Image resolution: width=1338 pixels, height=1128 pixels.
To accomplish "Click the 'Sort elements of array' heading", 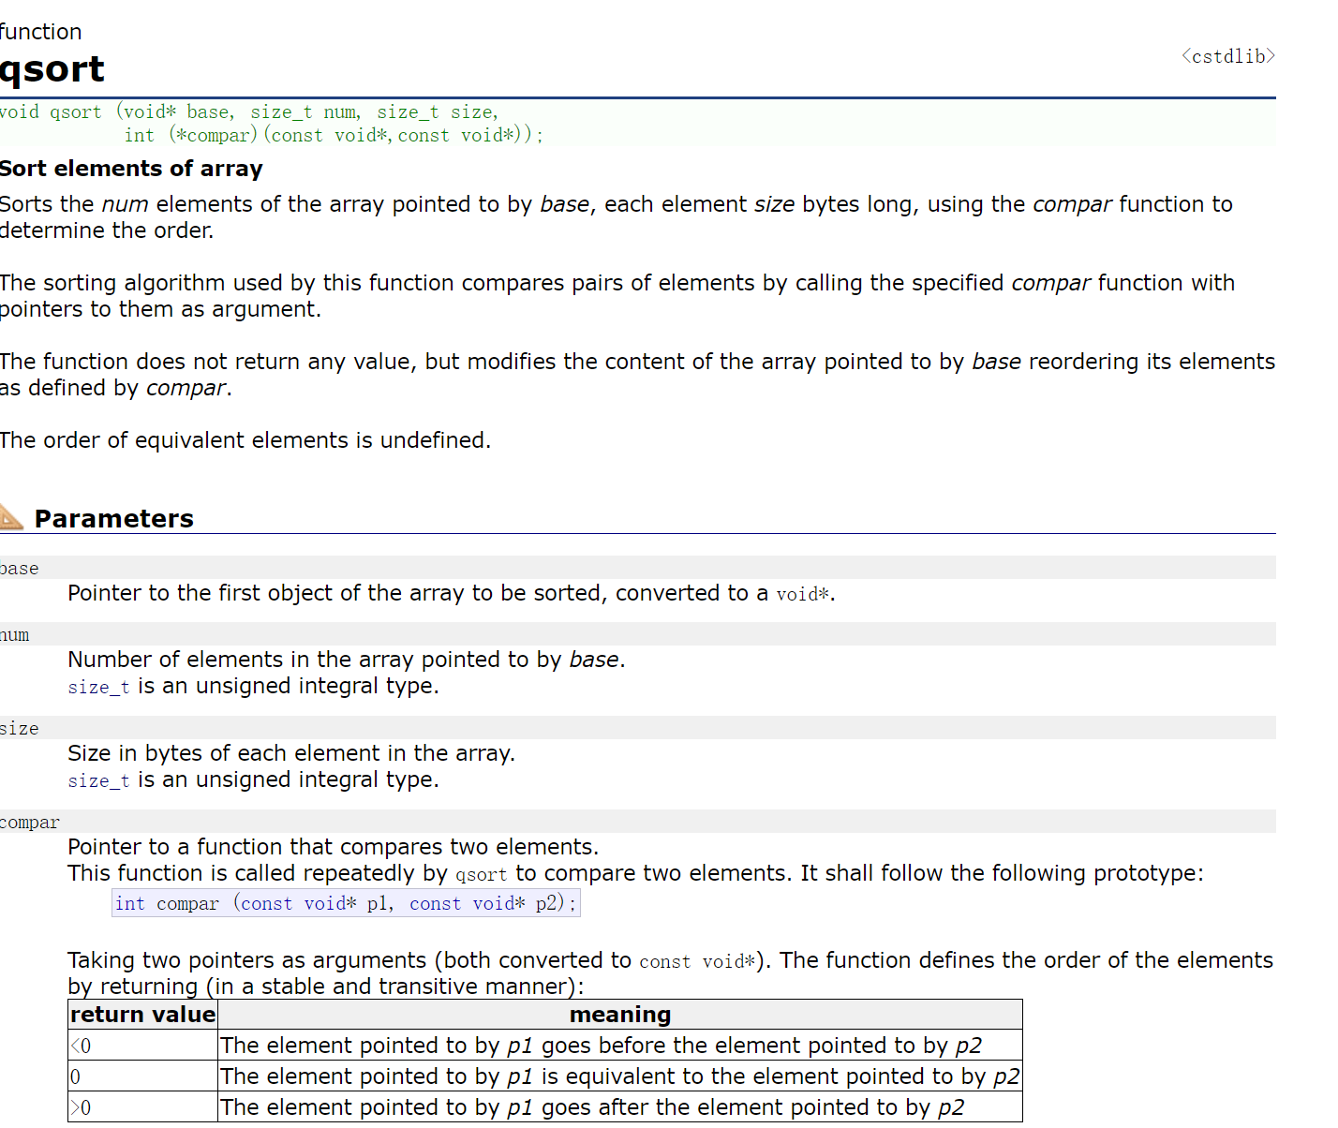I will tap(131, 169).
